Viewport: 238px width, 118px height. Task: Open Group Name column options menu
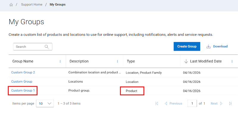(x=60, y=61)
